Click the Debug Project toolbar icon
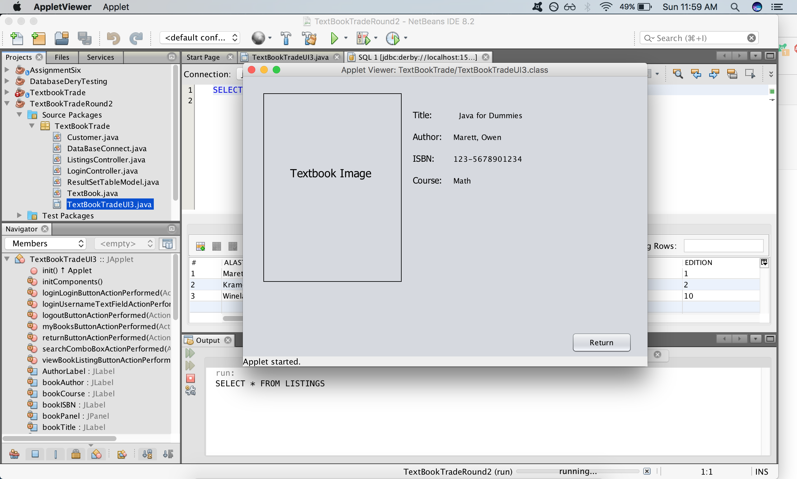The width and height of the screenshot is (797, 479). 363,38
